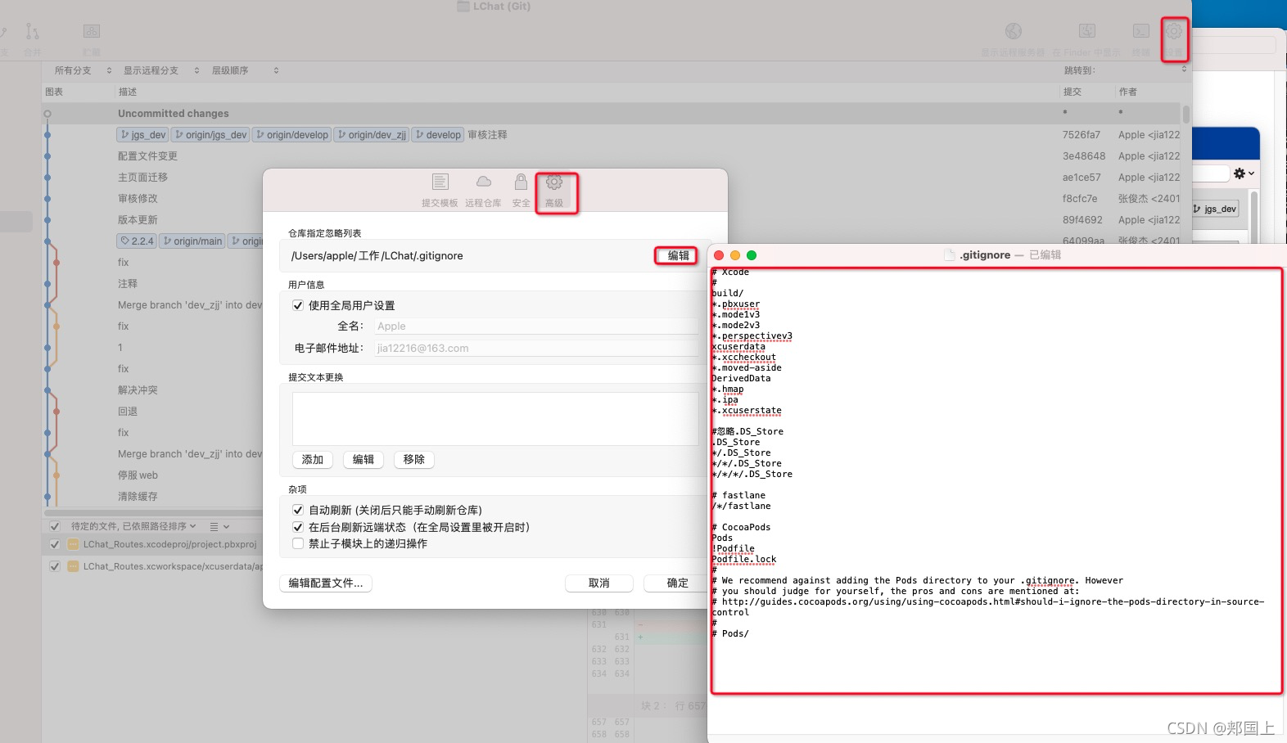Click the file icon of LChat_Routes.xcworkspace row
1287x743 pixels.
click(x=73, y=566)
